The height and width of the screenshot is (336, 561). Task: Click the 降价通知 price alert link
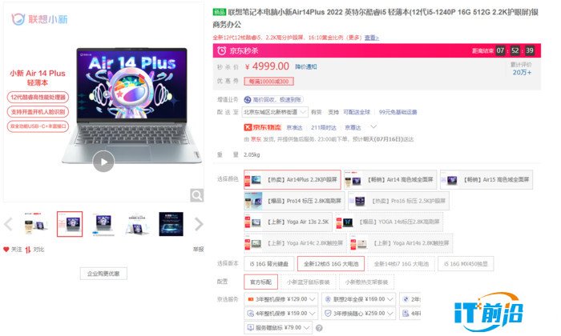[306, 66]
